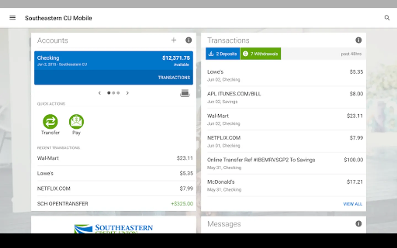This screenshot has width=397, height=248.
Task: Select the third account pager dot
Action: (118, 93)
